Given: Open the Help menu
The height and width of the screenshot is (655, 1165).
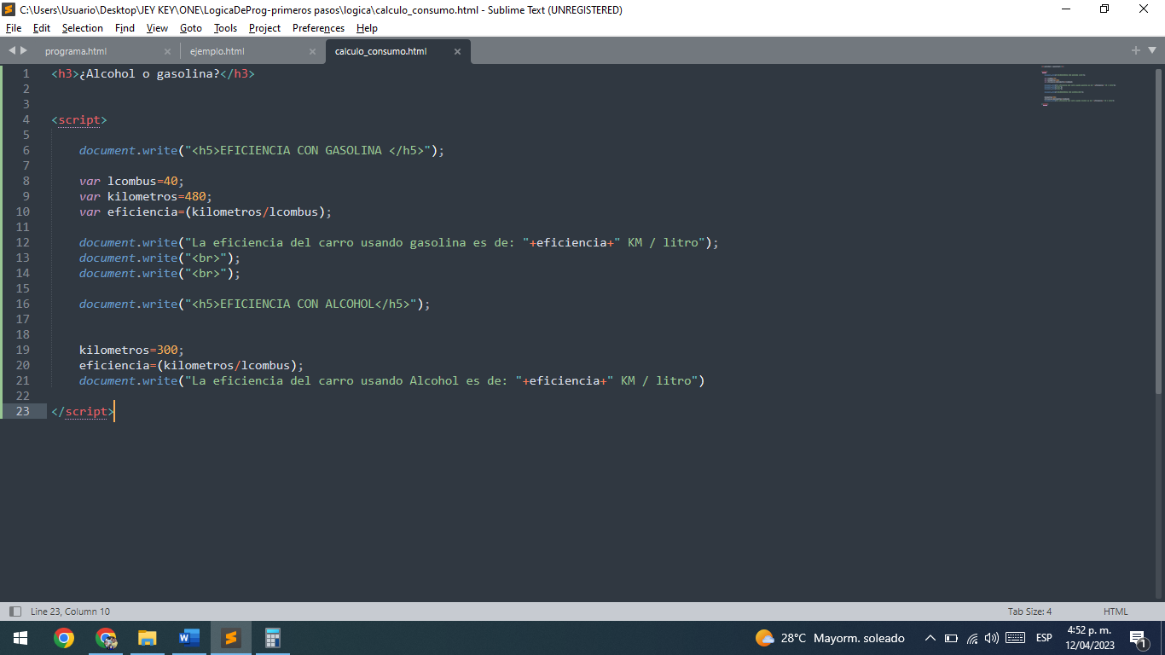Looking at the screenshot, I should (367, 28).
